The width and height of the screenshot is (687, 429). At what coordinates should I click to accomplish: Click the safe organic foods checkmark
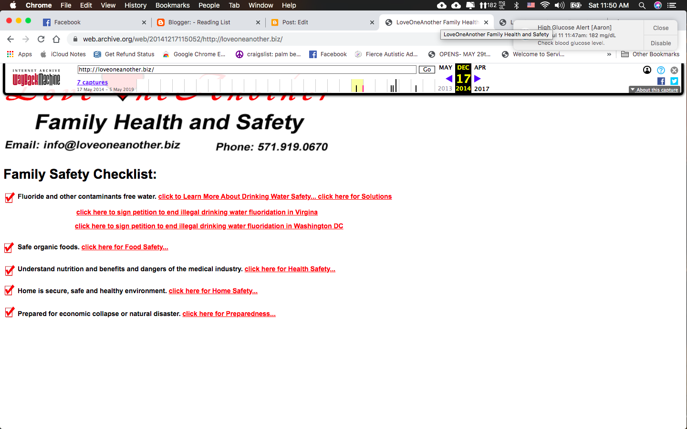point(9,247)
